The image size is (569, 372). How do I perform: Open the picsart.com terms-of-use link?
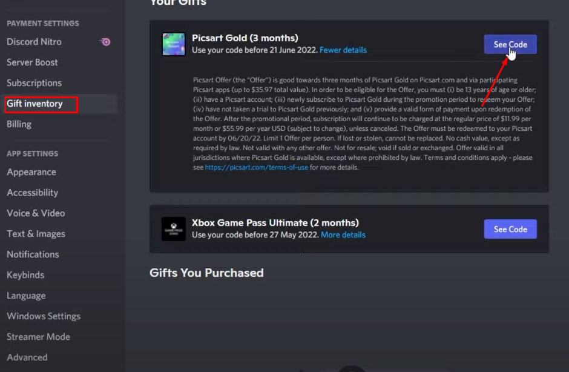pyautogui.click(x=256, y=168)
